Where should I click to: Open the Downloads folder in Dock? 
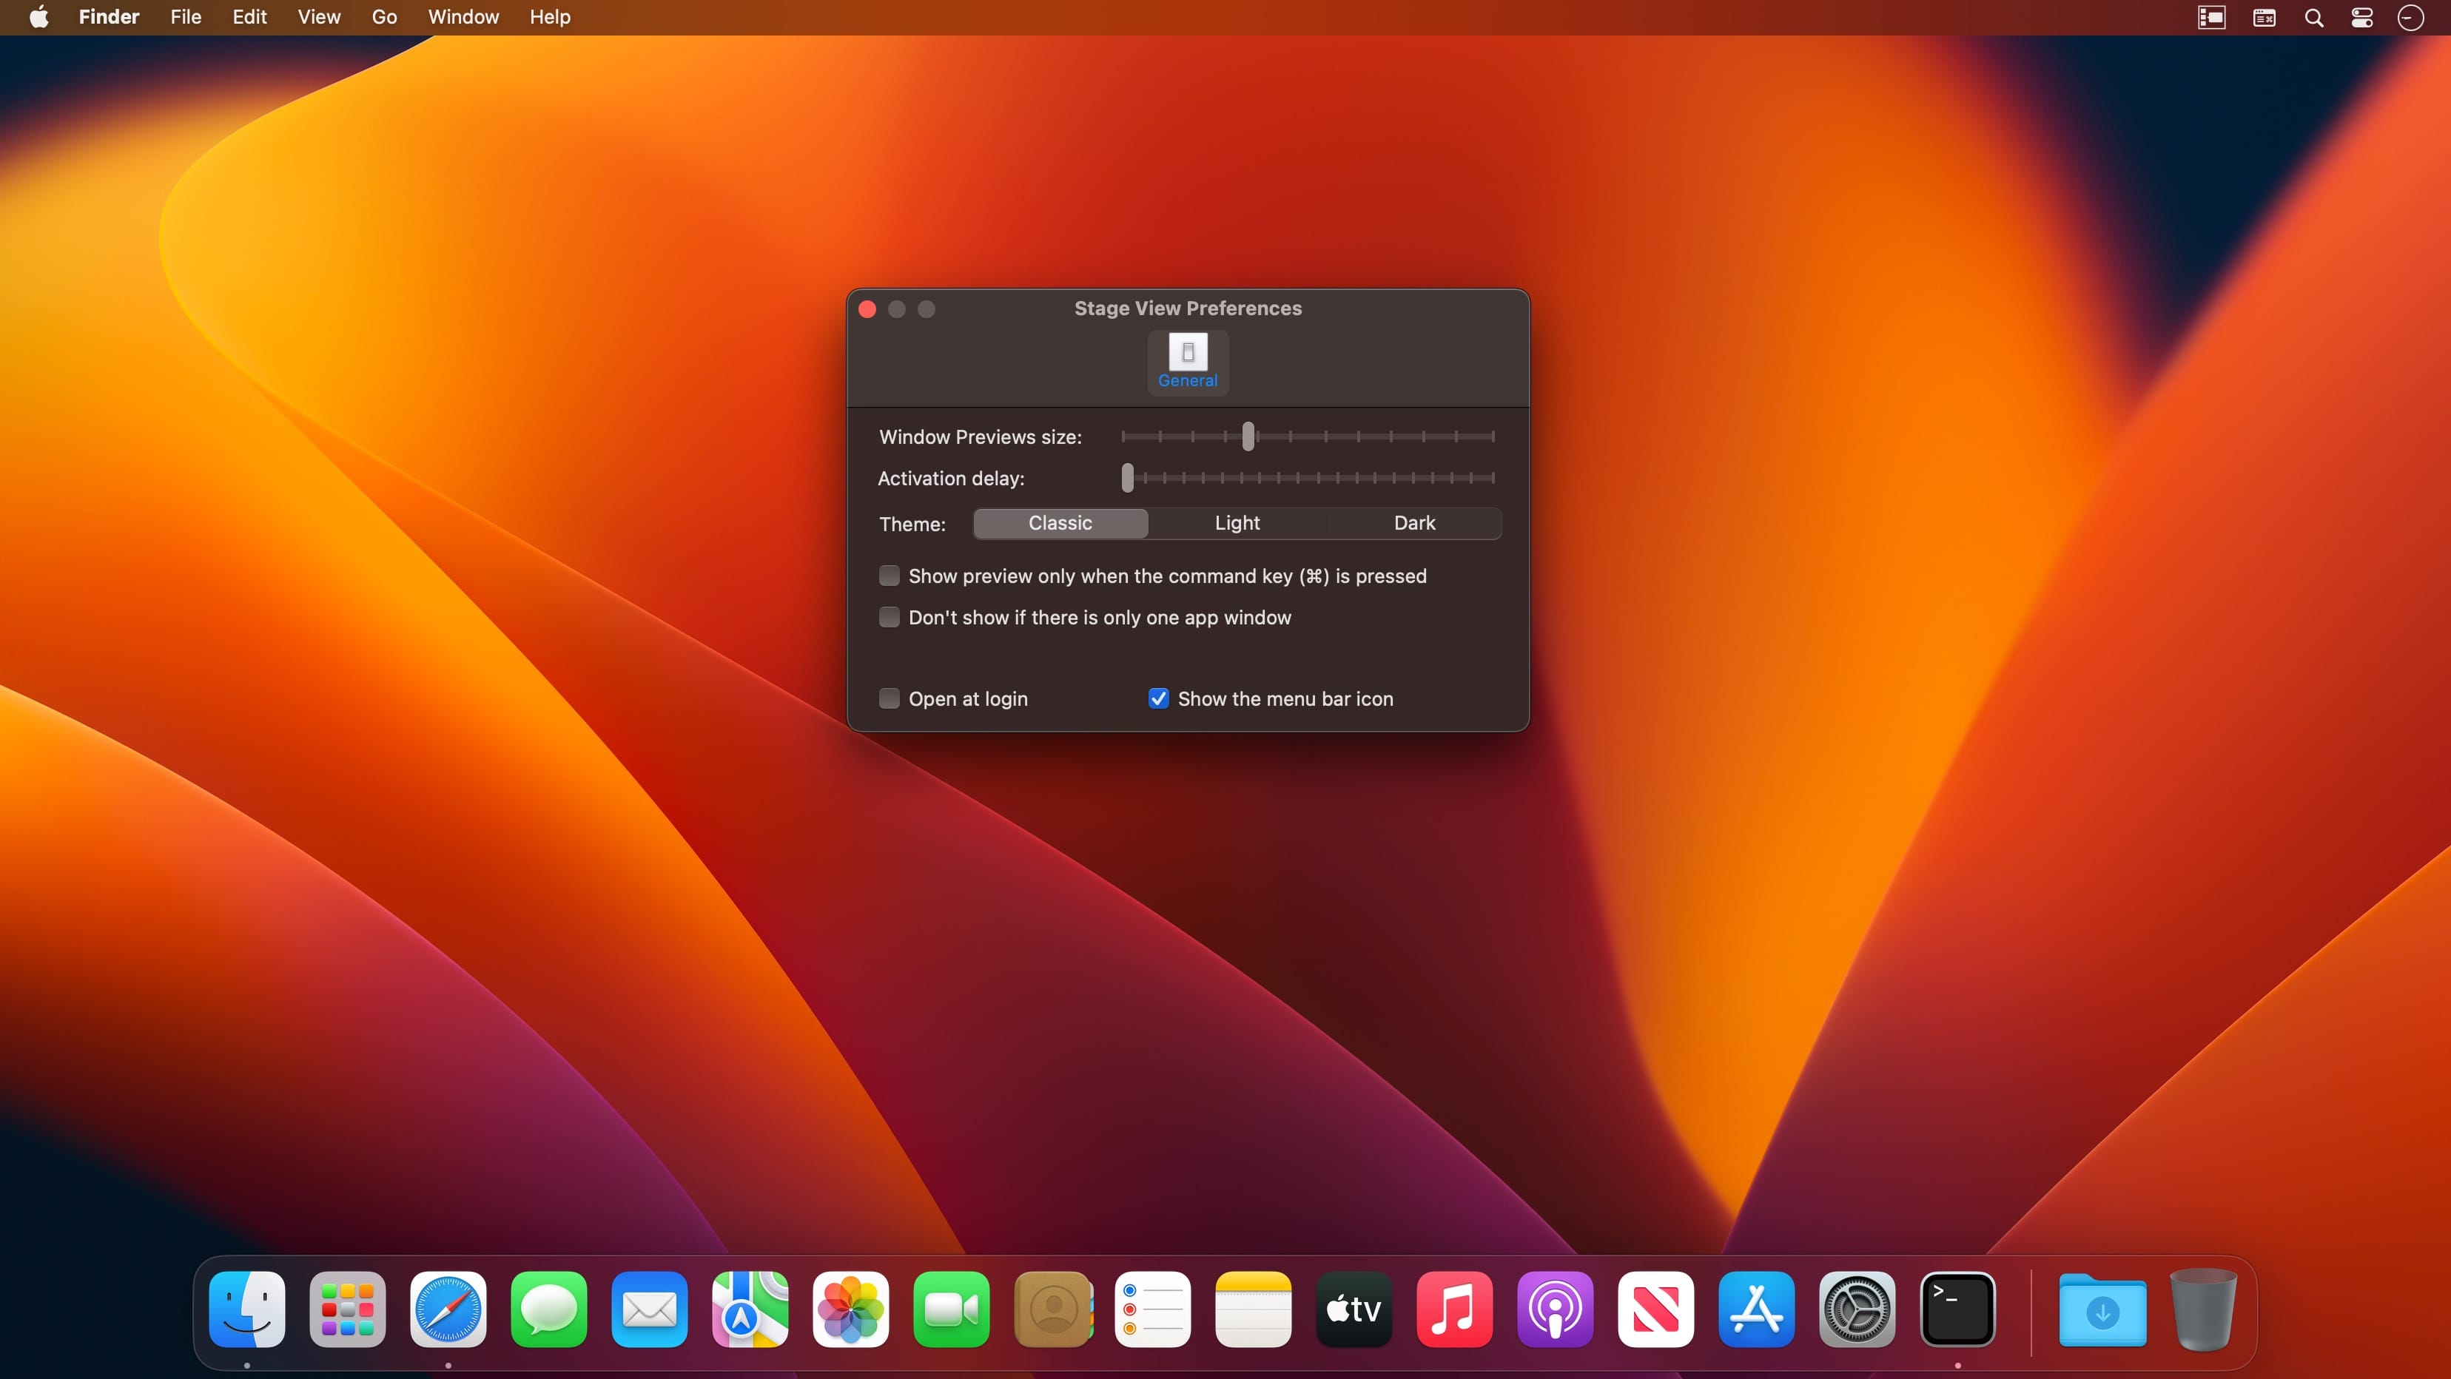pos(2102,1310)
